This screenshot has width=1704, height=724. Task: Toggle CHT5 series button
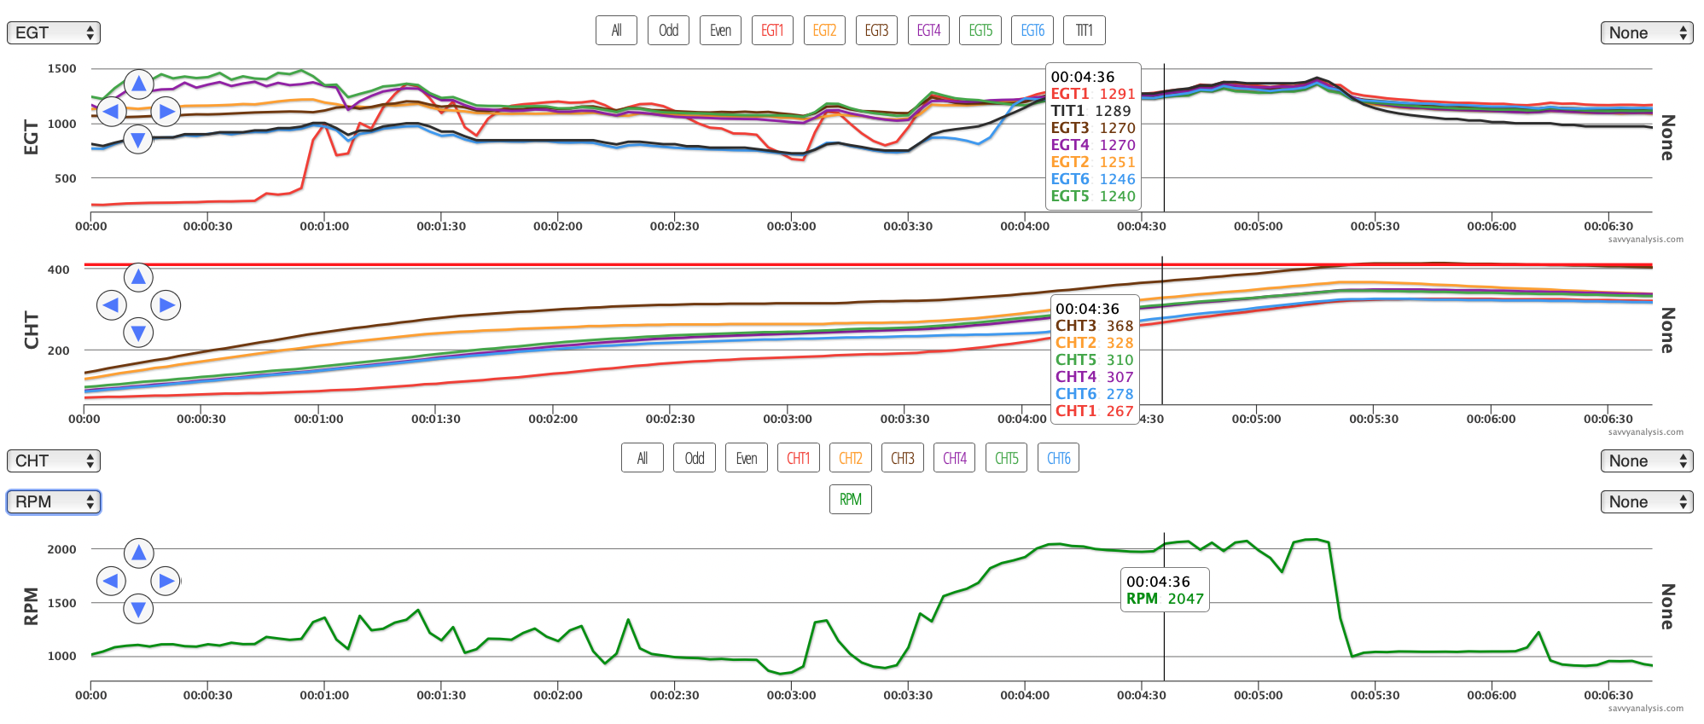(1007, 458)
